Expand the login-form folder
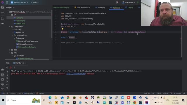187x105 pixels. pos(12,32)
